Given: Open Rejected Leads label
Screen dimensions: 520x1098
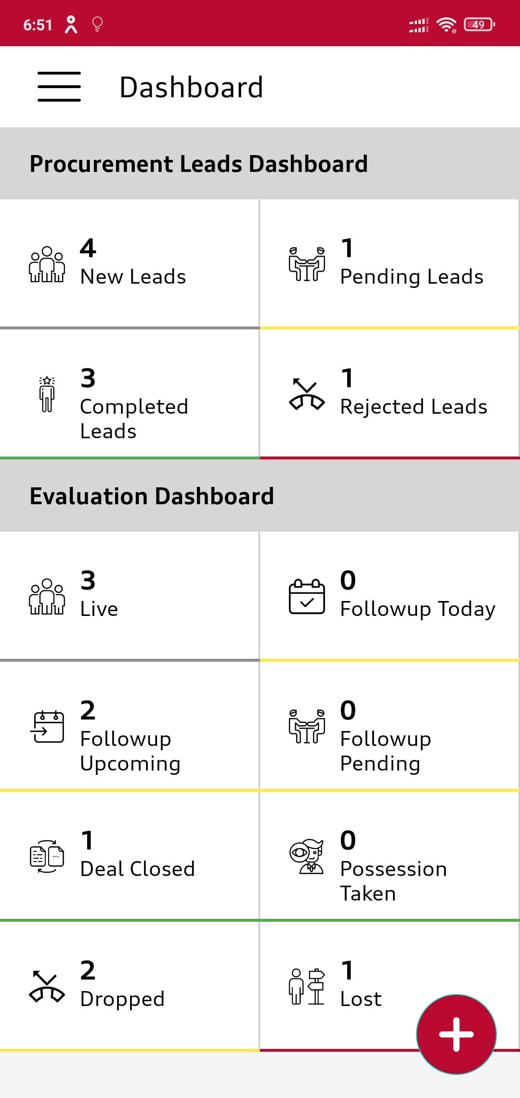Looking at the screenshot, I should point(414,407).
